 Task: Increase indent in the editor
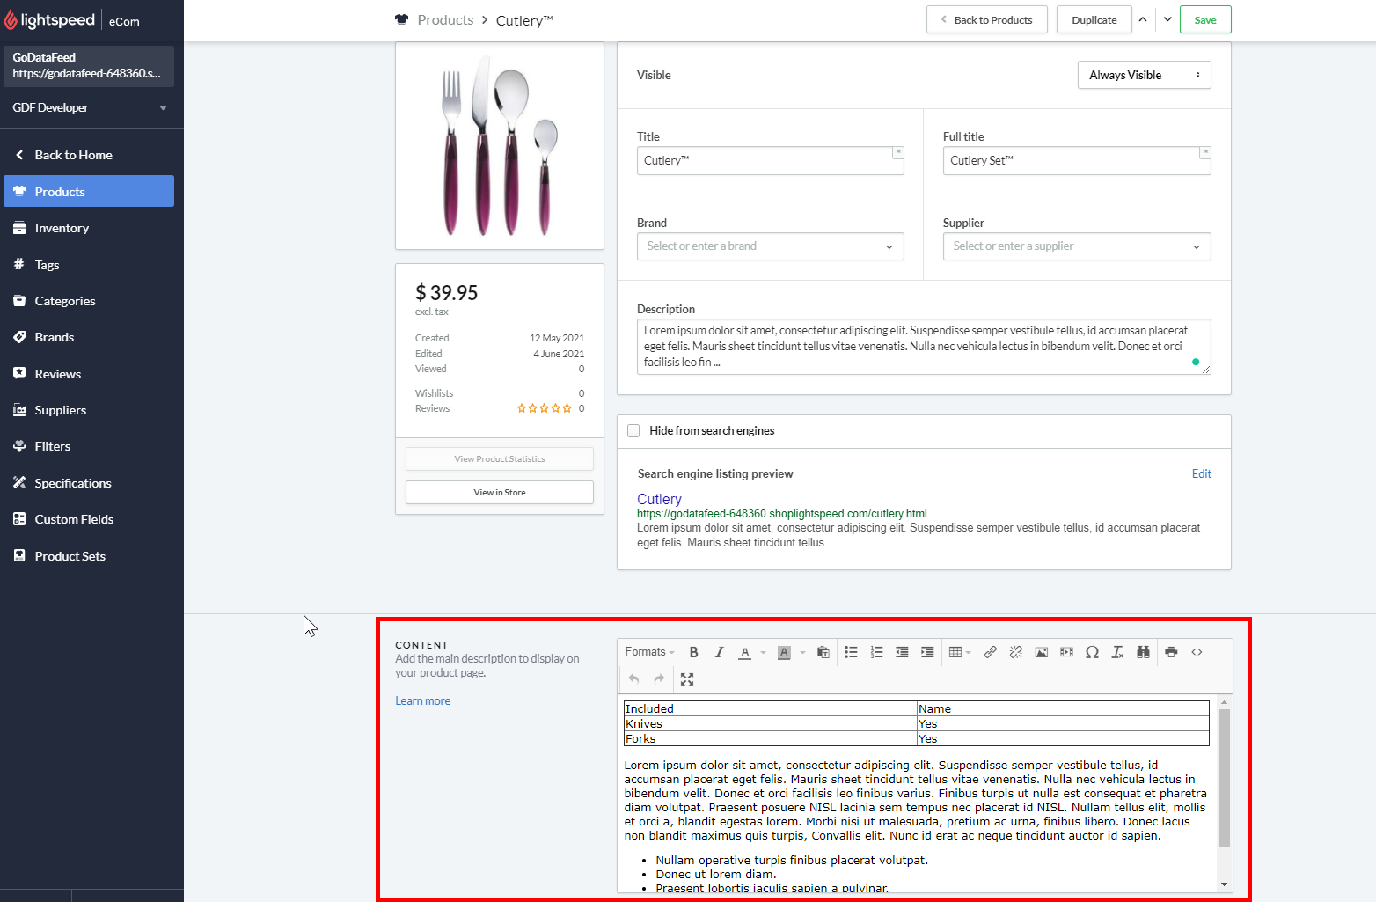click(927, 652)
